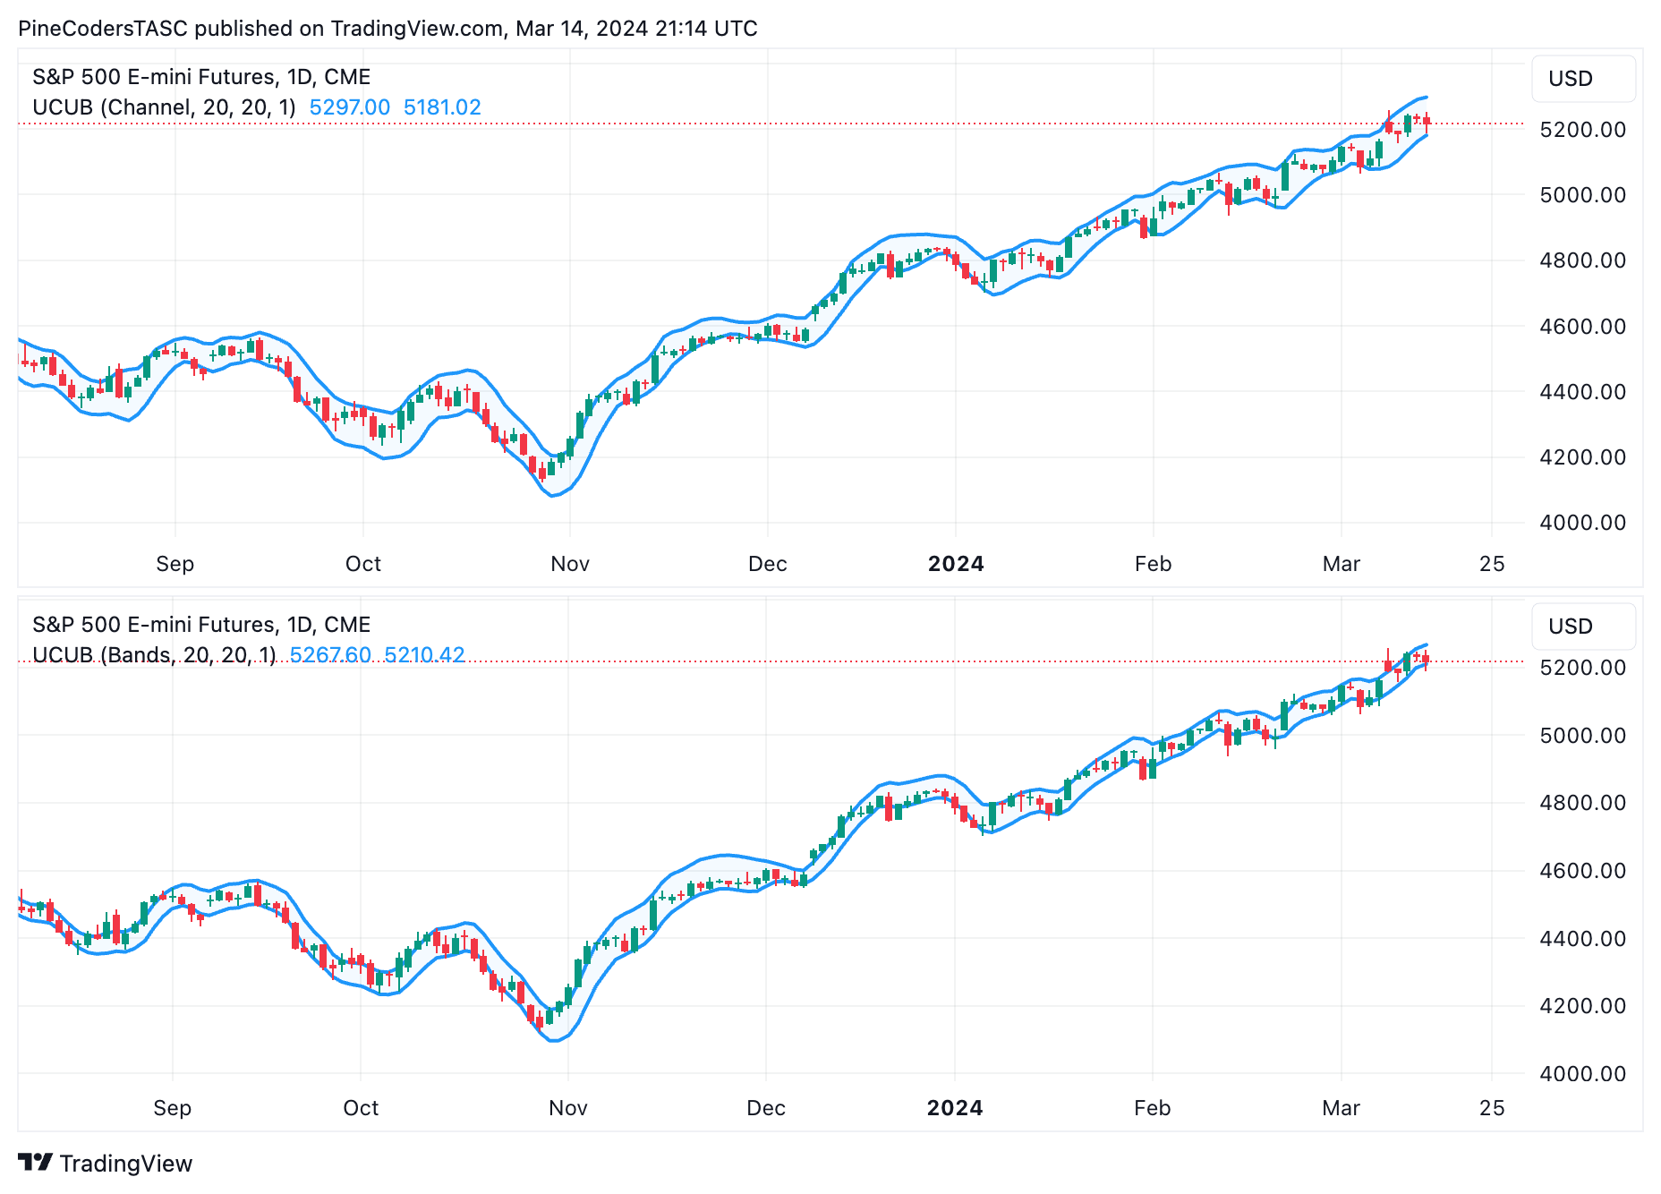Click the 4200.00 price label on bottom chart
This screenshot has height=1194, width=1661.
pos(1582,1006)
